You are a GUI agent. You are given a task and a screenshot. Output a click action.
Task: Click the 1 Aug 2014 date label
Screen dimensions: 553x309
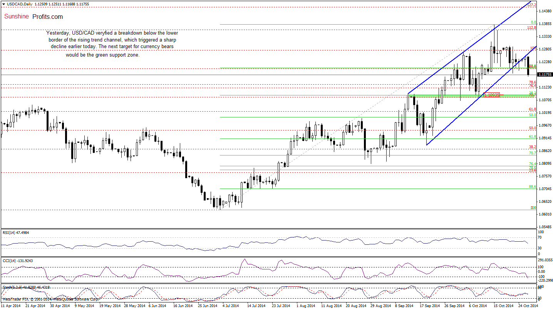point(305,306)
